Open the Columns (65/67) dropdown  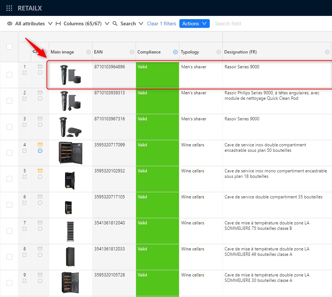coord(82,23)
